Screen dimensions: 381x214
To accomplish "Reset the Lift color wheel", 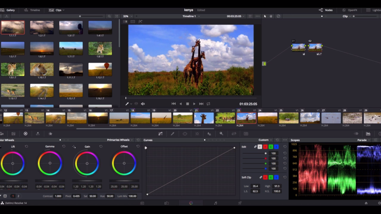I will [x=27, y=146].
